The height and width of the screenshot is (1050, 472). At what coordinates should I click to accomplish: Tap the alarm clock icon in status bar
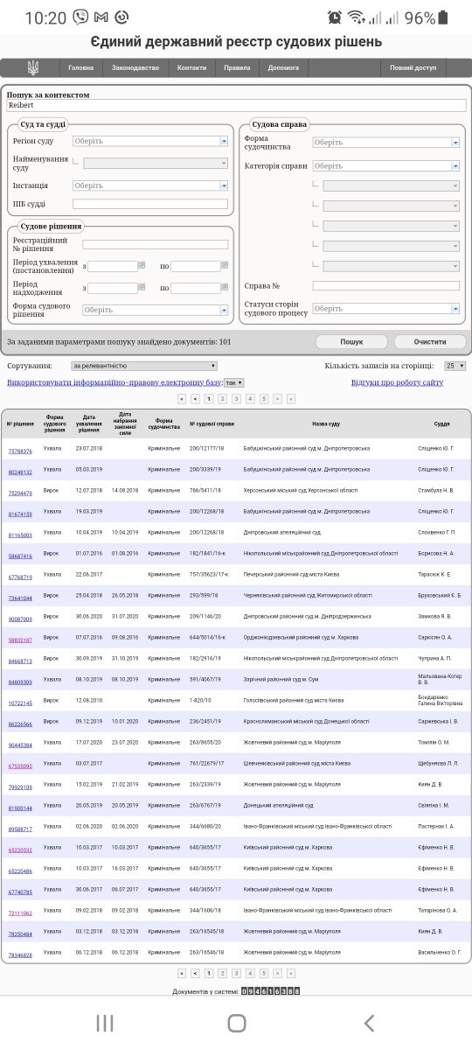point(334,17)
